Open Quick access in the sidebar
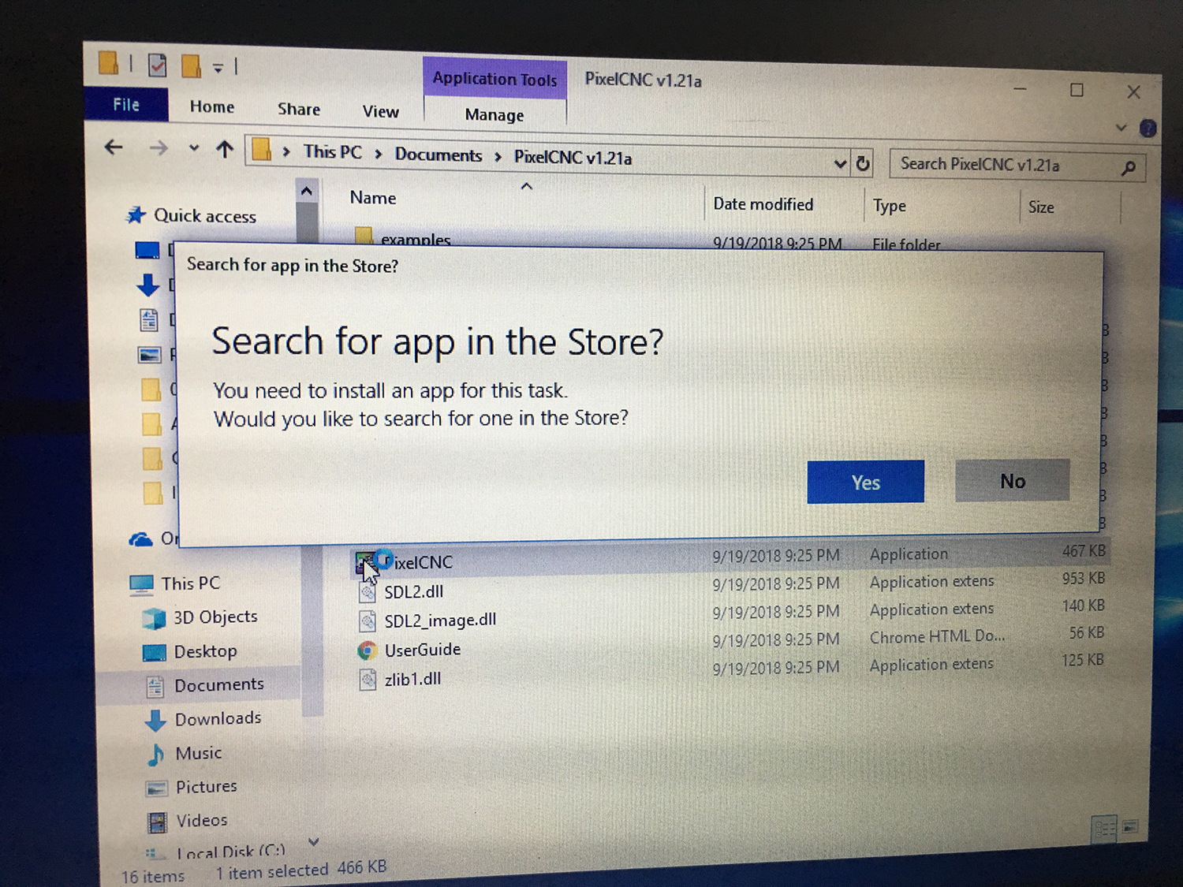Image resolution: width=1183 pixels, height=887 pixels. click(204, 215)
